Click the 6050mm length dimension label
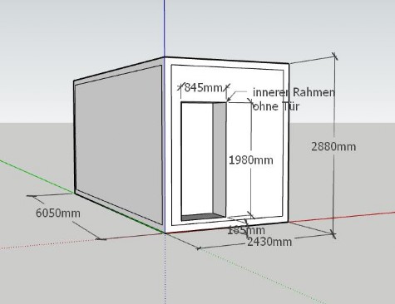This screenshot has height=304, width=395. point(58,213)
